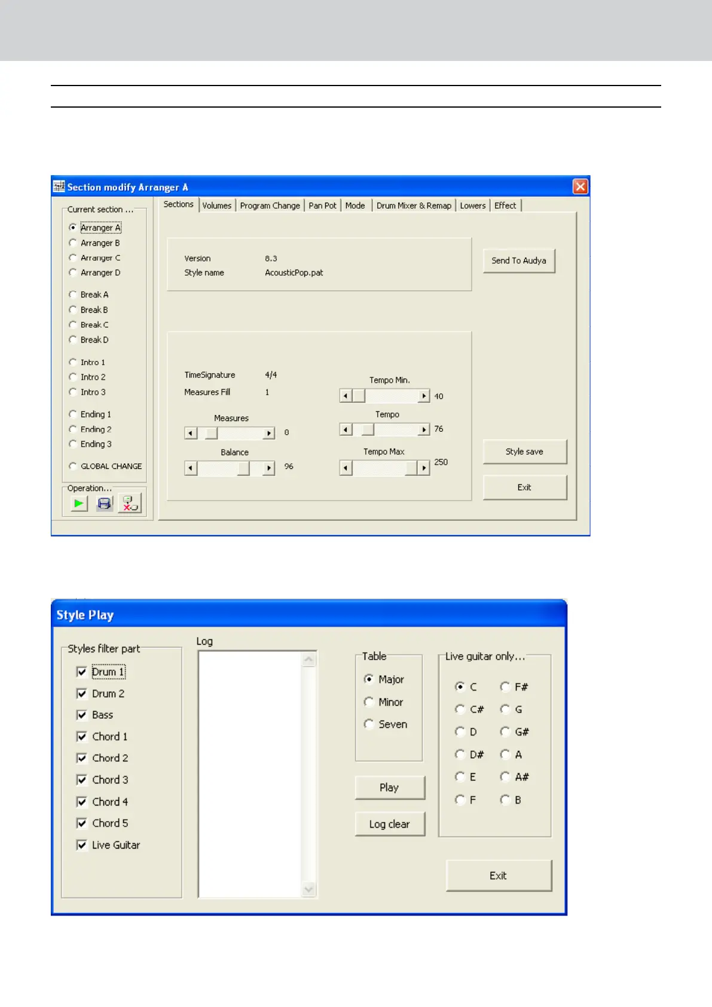Click the Style save button
The height and width of the screenshot is (1007, 712).
click(524, 452)
